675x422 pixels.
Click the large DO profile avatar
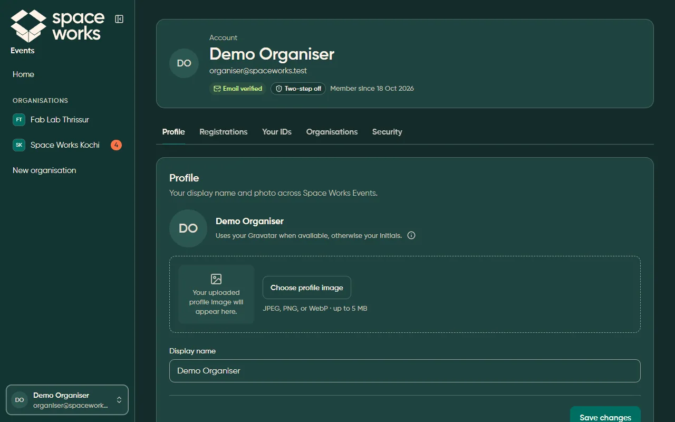(x=188, y=228)
